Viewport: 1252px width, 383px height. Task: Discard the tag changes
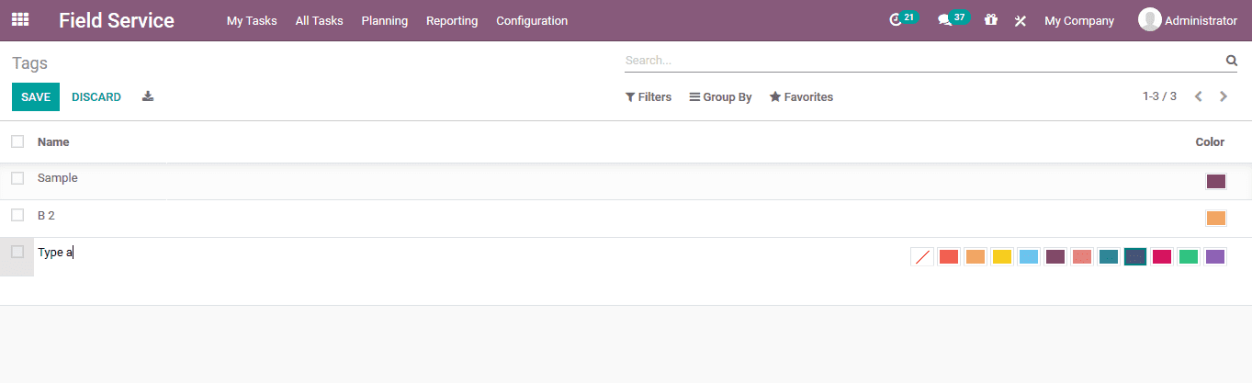tap(96, 96)
